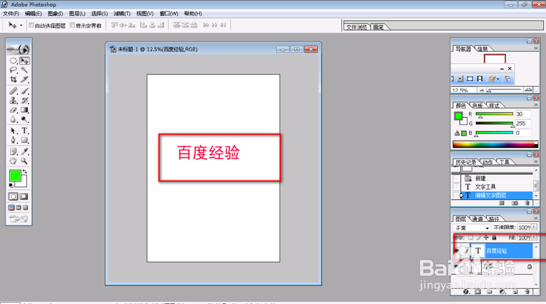Select the Eyedropper tool
This screenshot has height=304, width=546.
[x=25, y=152]
